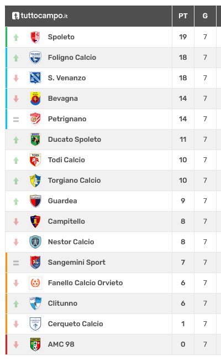
Task: Click the Campitello team name
Action: tap(66, 222)
